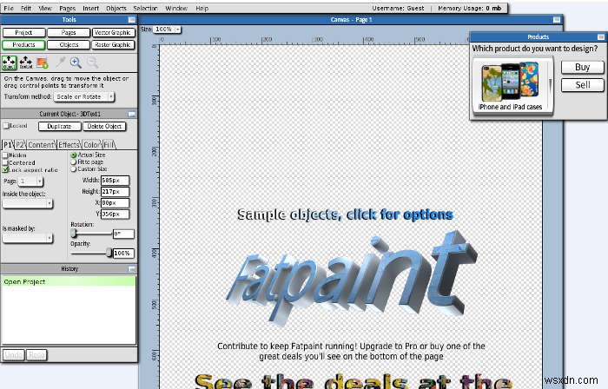Collapse the History panel header icon
Viewport: 608px width, 389px height.
(x=132, y=269)
